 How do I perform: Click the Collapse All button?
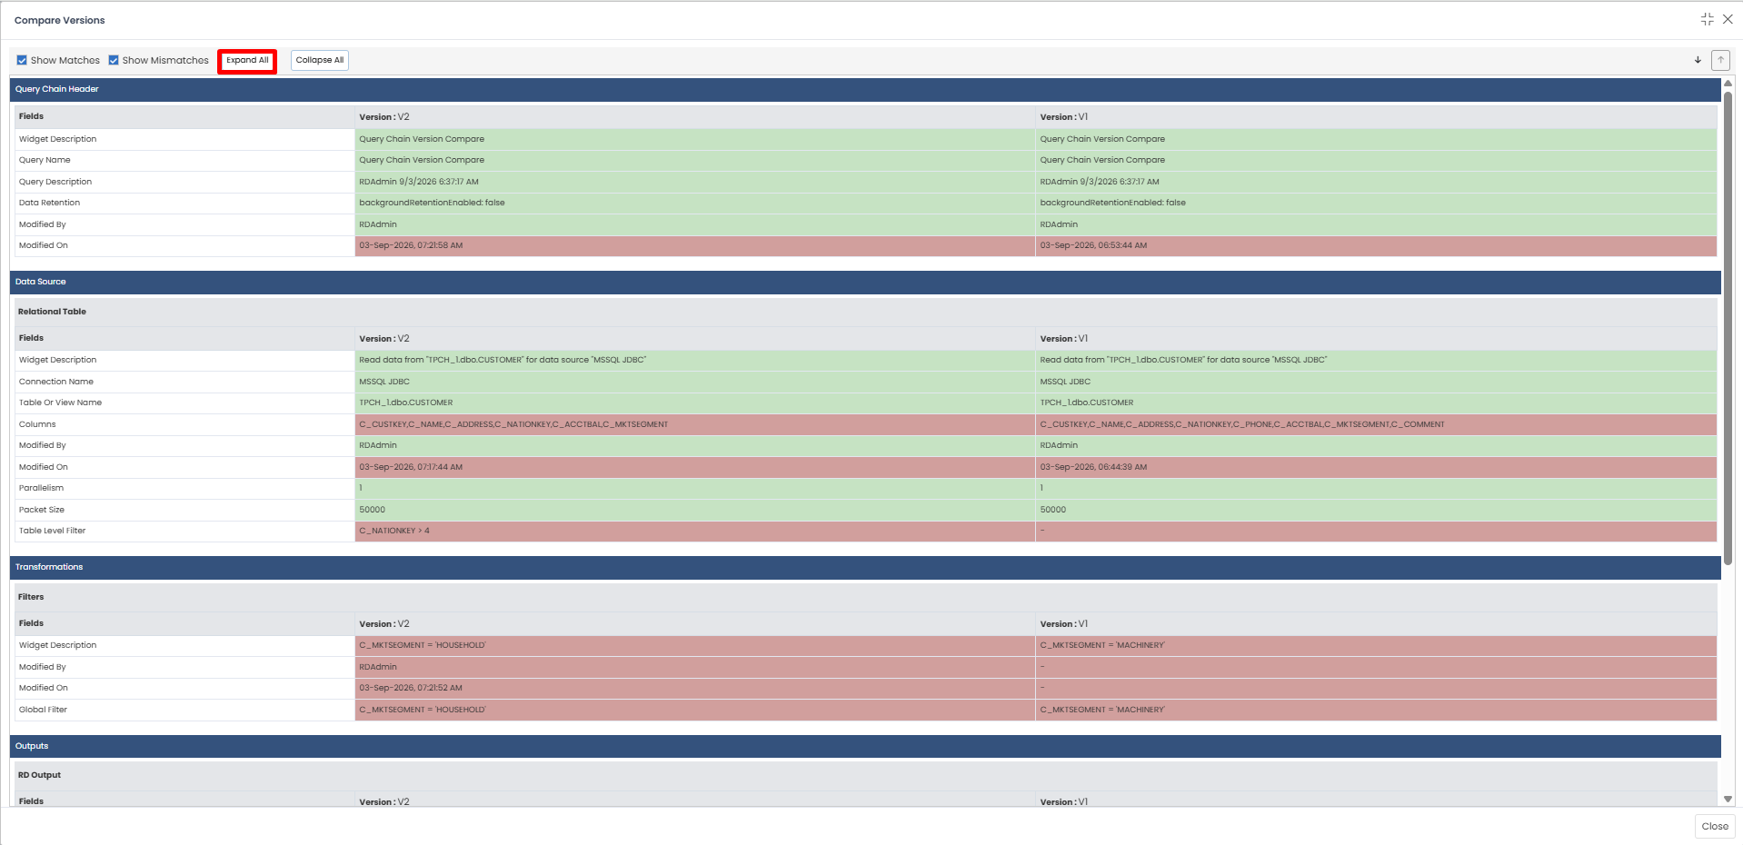[320, 60]
